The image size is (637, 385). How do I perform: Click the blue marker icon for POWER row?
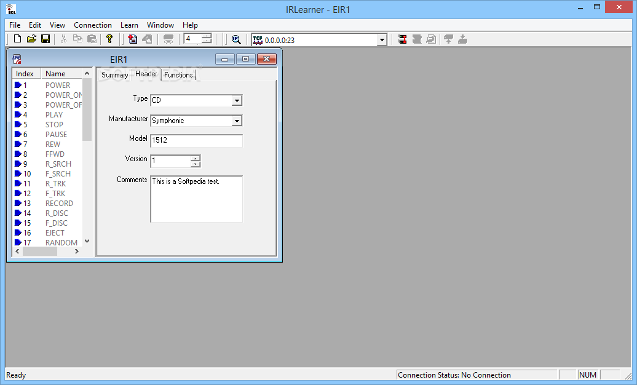pyautogui.click(x=18, y=85)
